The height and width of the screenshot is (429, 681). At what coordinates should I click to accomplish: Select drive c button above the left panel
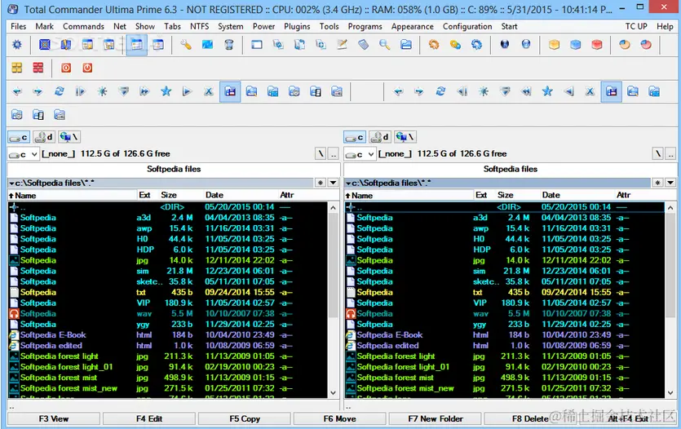19,137
